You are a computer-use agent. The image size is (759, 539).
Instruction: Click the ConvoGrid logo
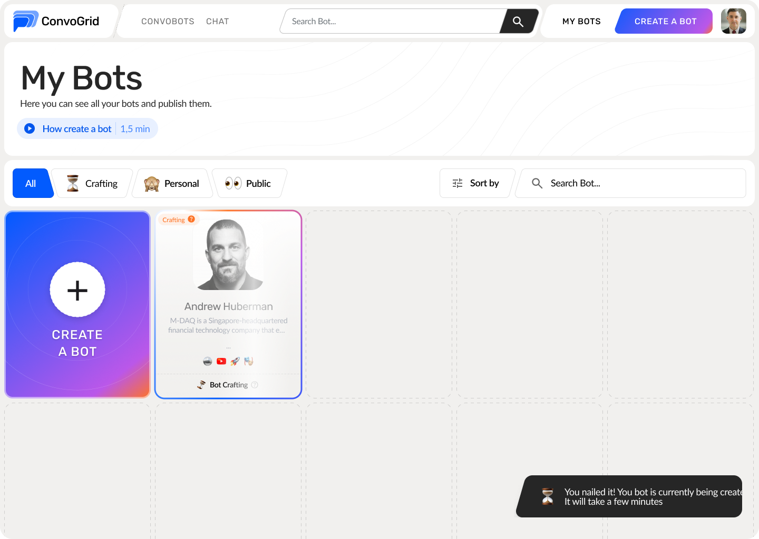[56, 21]
